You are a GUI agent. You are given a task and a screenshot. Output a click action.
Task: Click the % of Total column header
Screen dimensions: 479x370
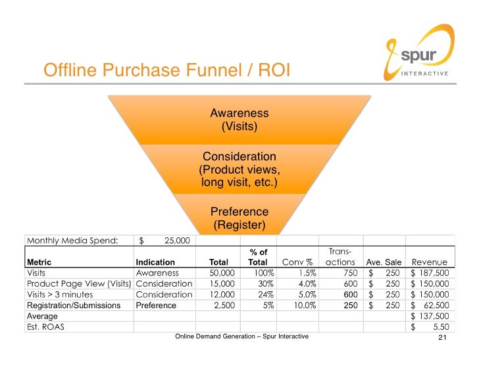(258, 257)
